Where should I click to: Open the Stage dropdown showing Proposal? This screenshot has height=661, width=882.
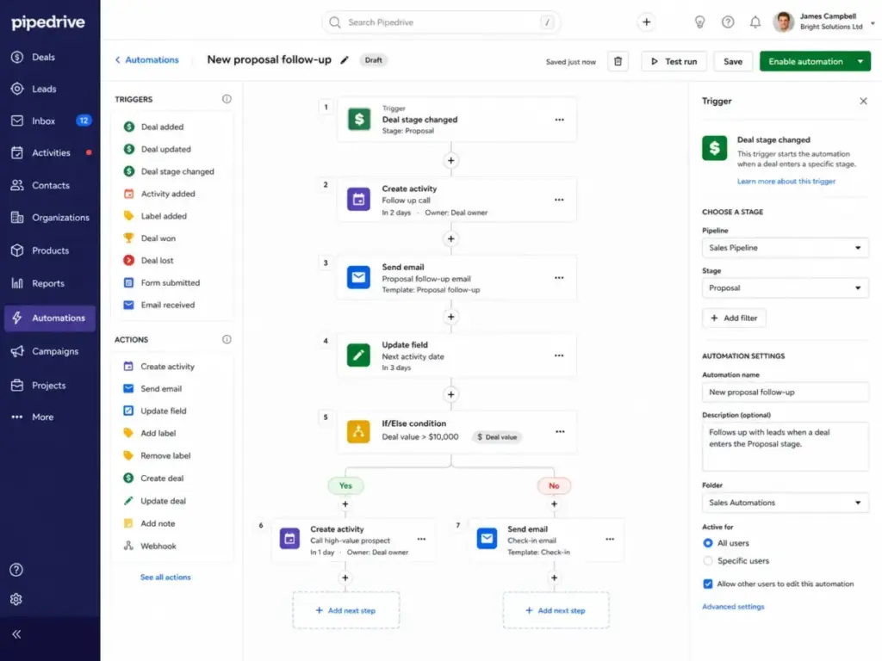click(x=785, y=287)
